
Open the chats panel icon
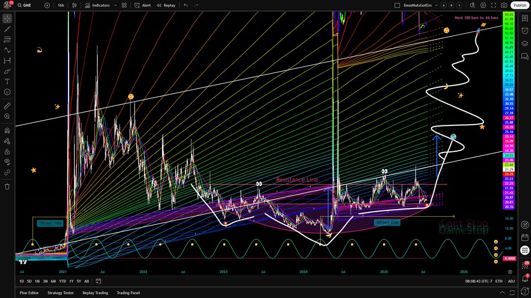(x=524, y=56)
